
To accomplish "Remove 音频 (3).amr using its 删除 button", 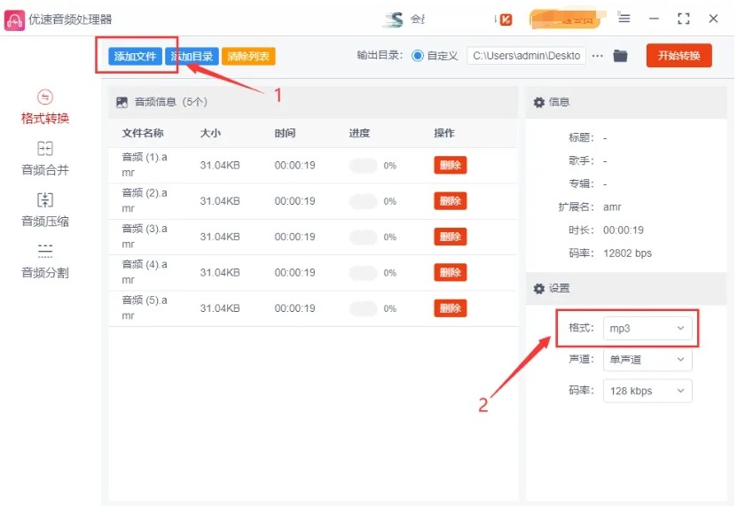I will click(450, 237).
